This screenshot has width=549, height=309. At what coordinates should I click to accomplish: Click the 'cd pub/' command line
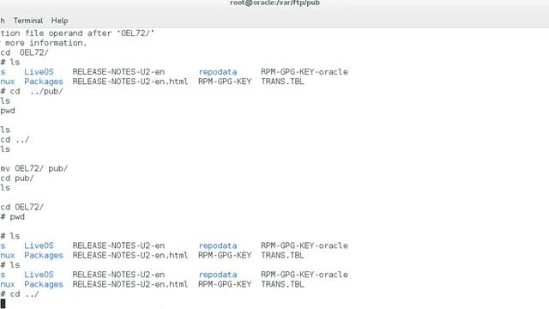[x=17, y=178]
